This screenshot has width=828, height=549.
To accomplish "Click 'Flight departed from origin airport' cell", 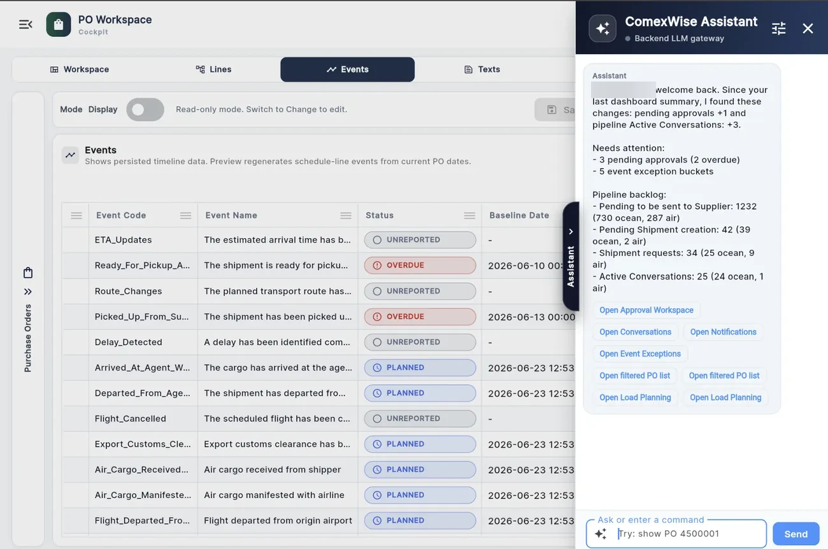I will (x=278, y=520).
